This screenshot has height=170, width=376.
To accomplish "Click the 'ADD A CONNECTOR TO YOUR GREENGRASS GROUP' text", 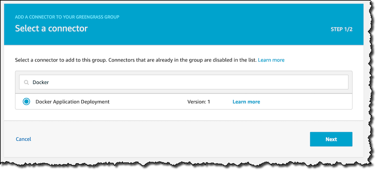I will [x=67, y=17].
